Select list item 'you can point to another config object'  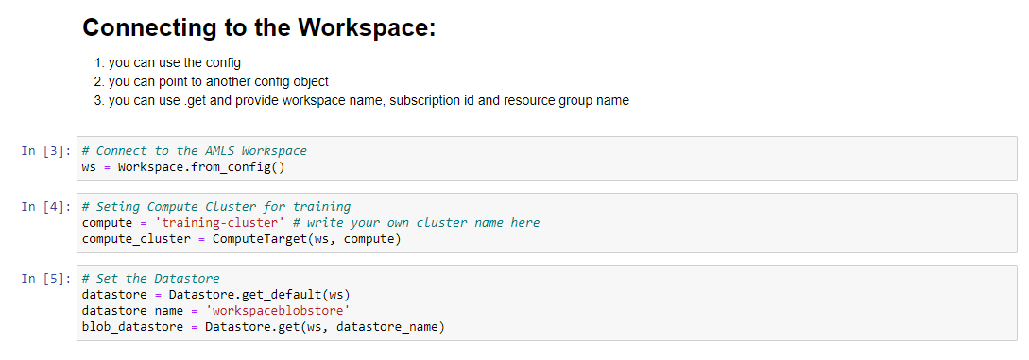click(218, 82)
